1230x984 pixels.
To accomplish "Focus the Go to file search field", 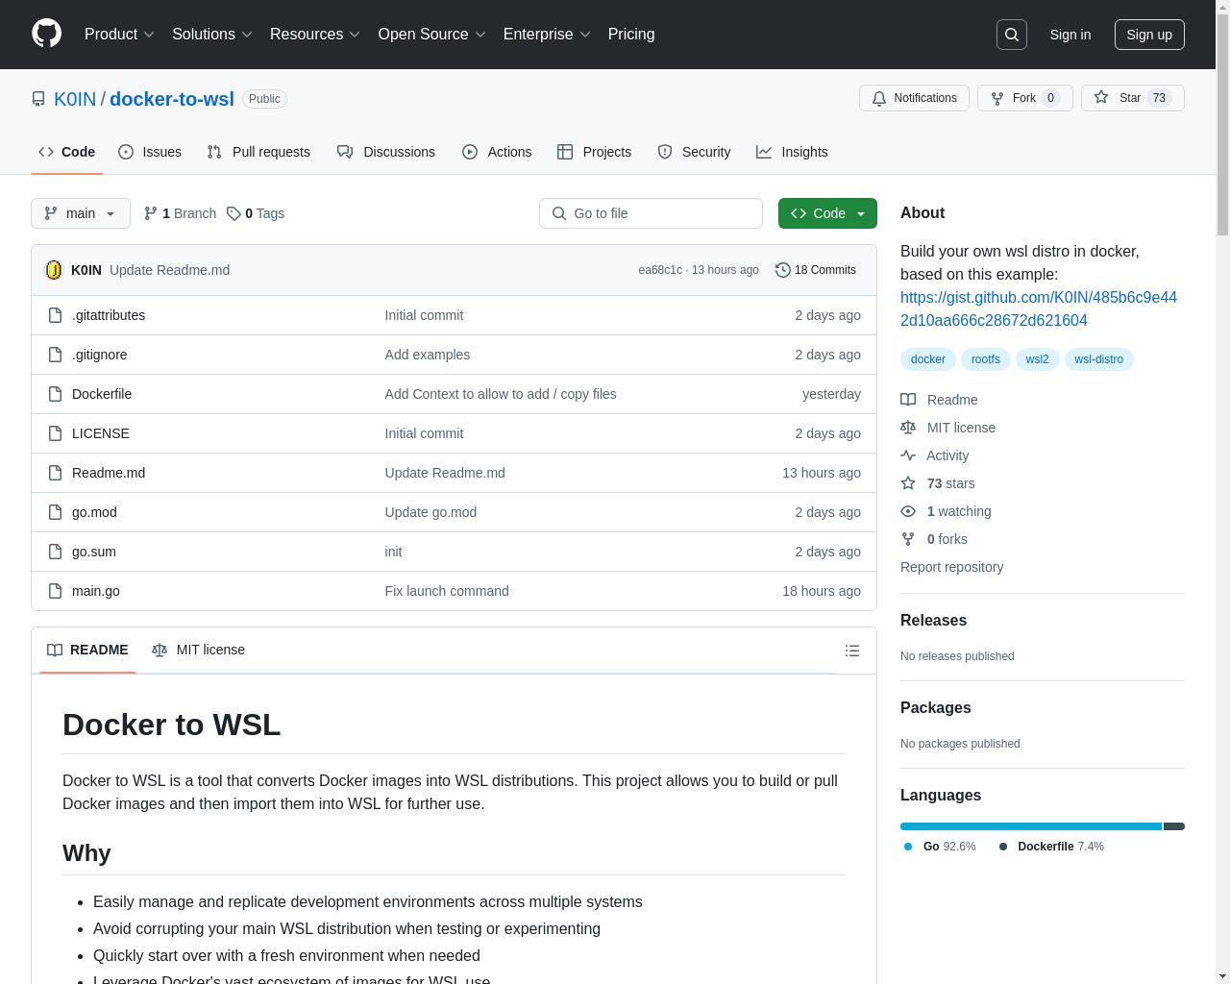I will (651, 213).
